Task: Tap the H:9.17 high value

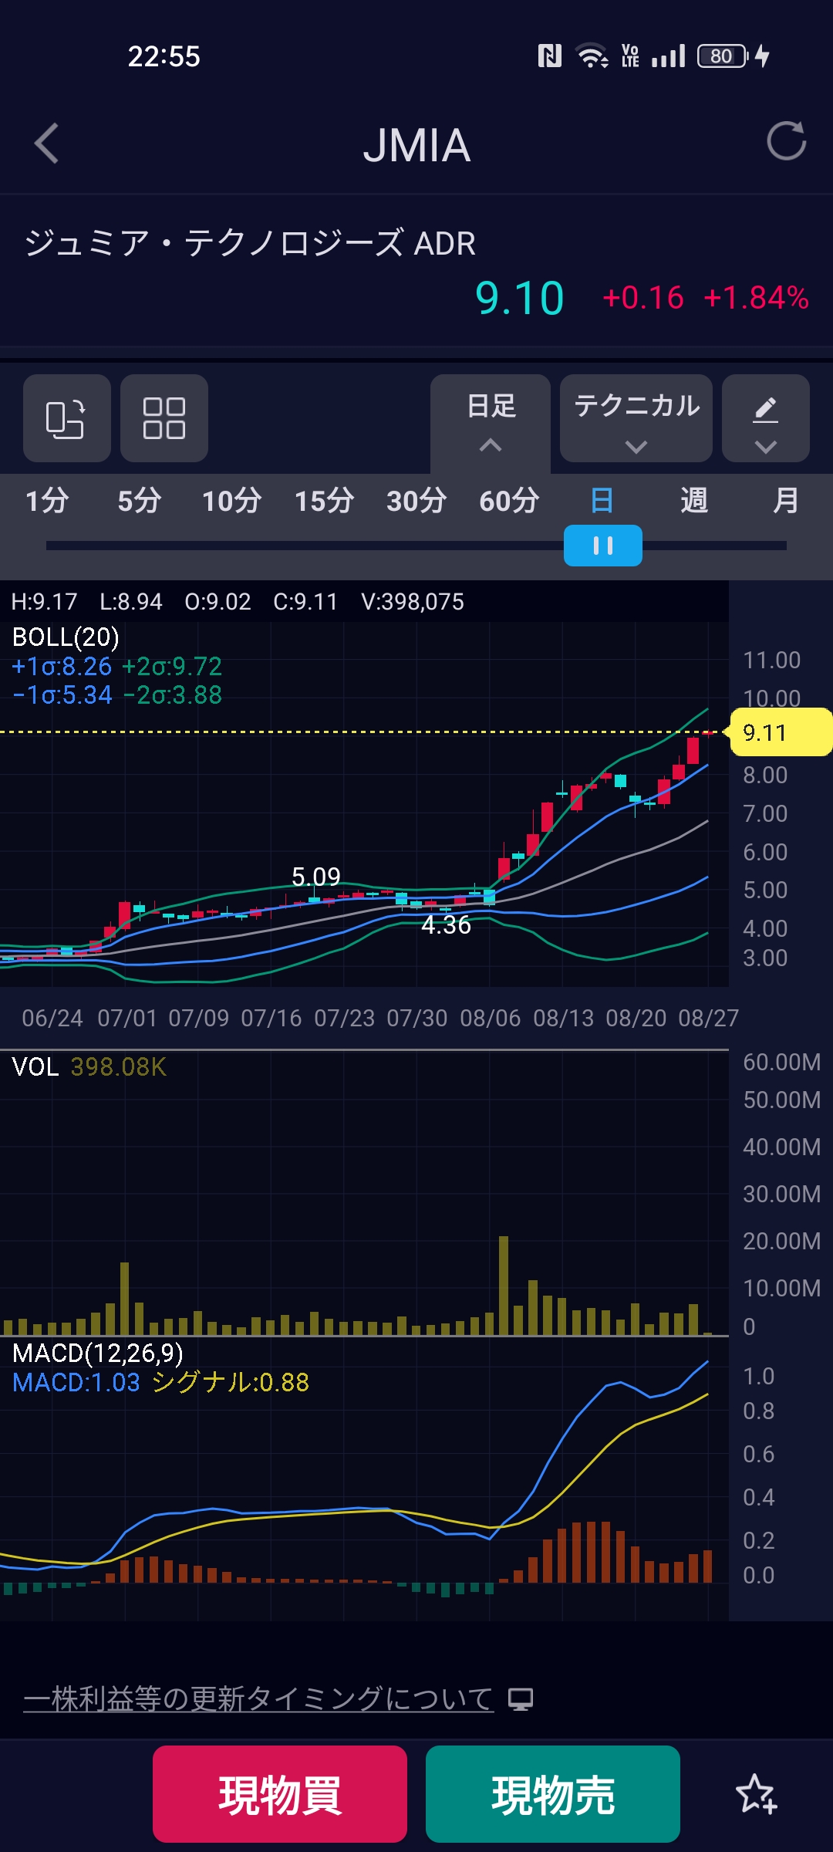Action: [x=44, y=602]
